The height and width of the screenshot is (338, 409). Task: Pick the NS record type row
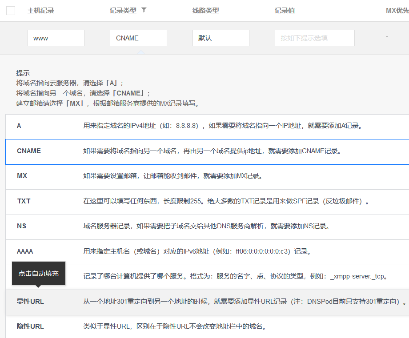tap(207, 227)
